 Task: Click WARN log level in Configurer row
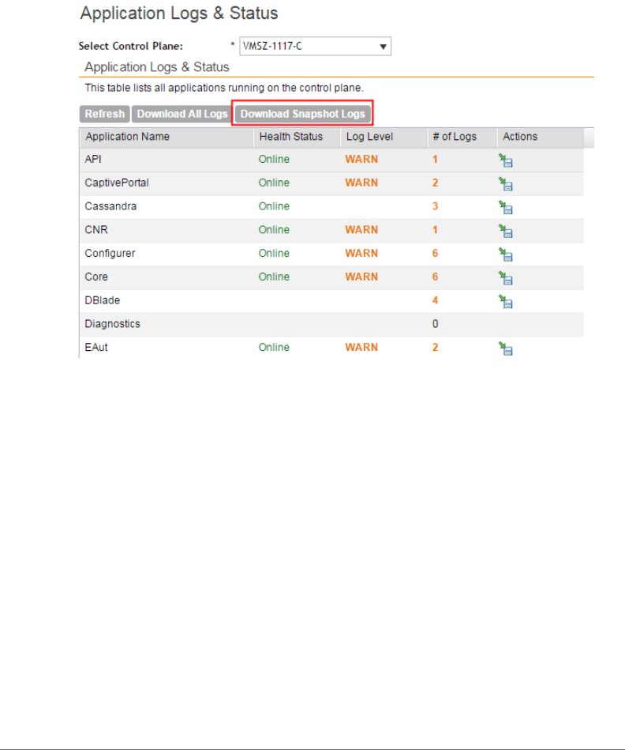(x=361, y=253)
